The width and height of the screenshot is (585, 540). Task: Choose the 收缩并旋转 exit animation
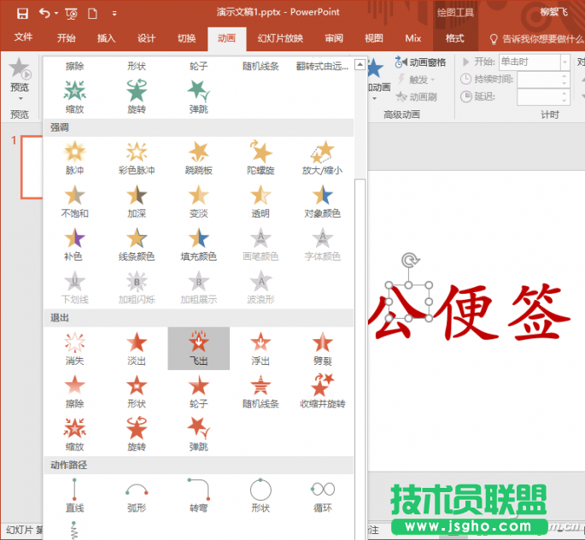tap(322, 390)
